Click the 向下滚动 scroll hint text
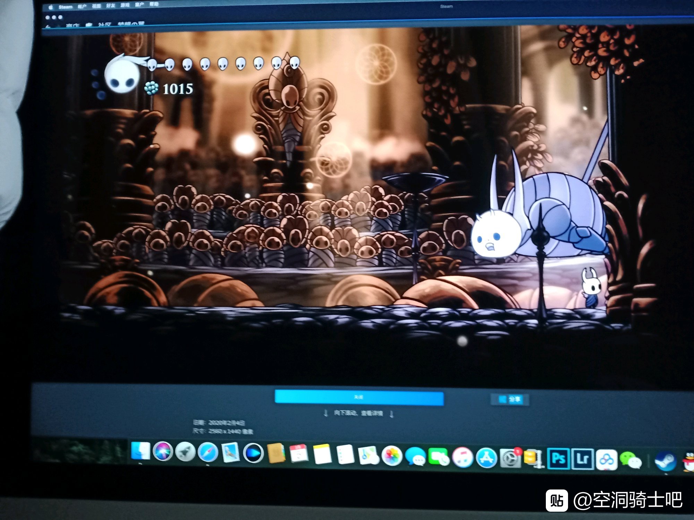 coord(358,413)
